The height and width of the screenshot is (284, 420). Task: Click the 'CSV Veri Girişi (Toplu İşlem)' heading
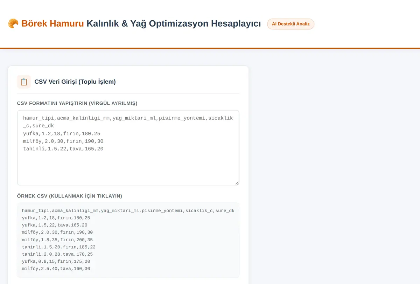coord(75,82)
